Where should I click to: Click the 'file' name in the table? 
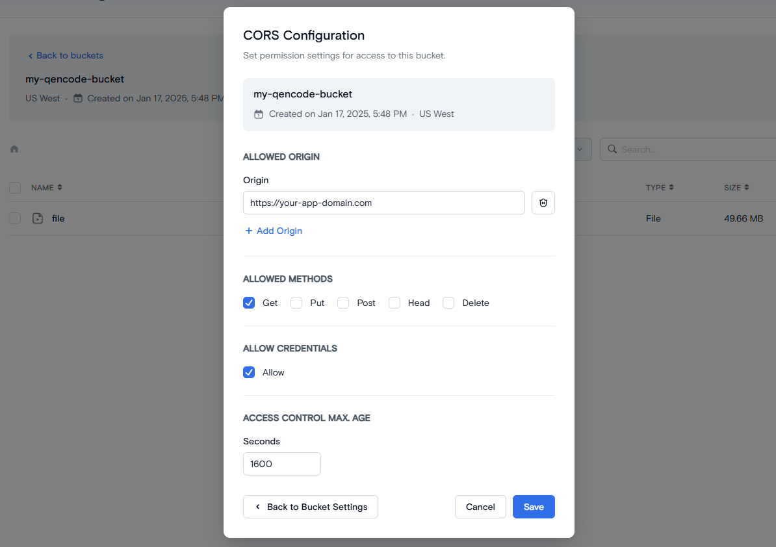(58, 218)
